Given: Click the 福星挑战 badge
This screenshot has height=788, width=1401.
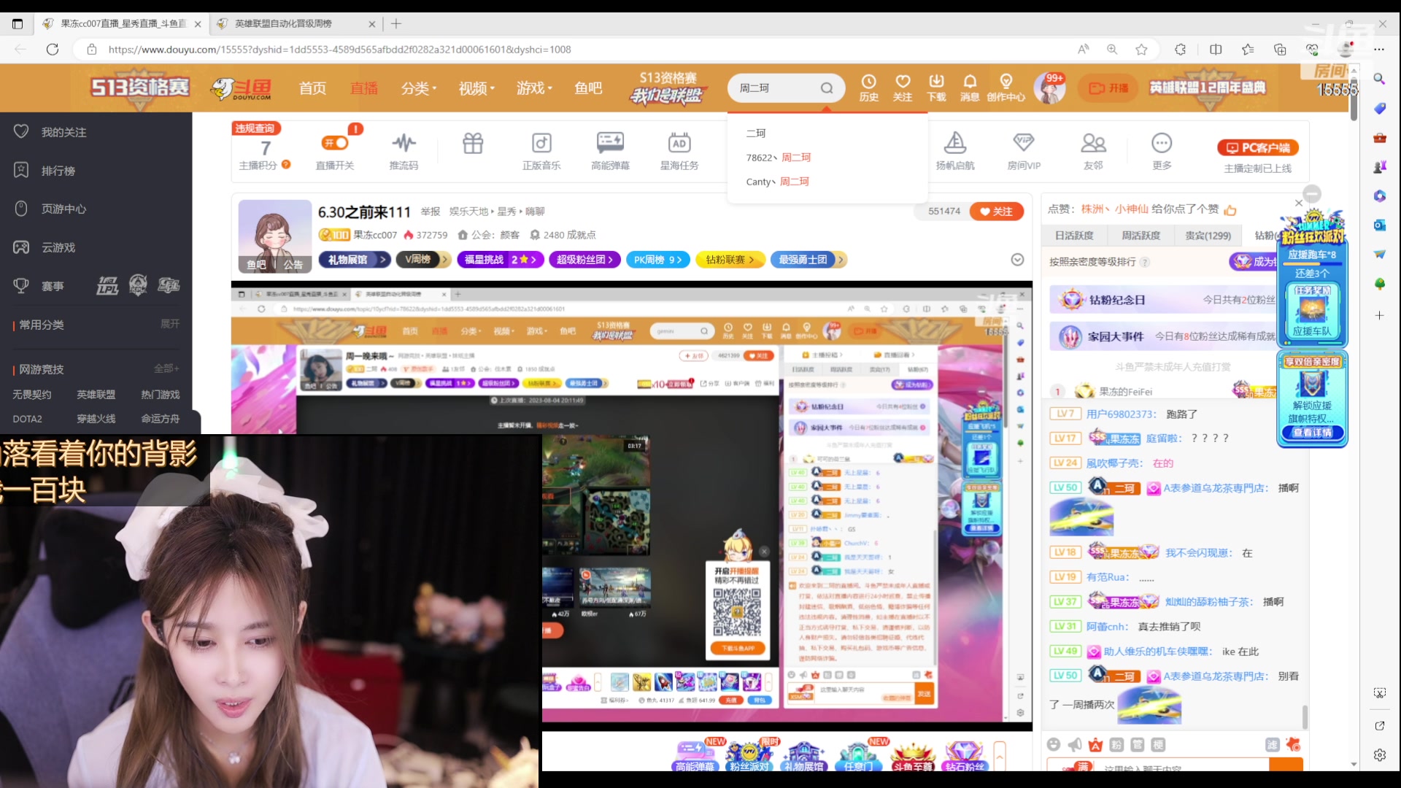Looking at the screenshot, I should pos(501,260).
